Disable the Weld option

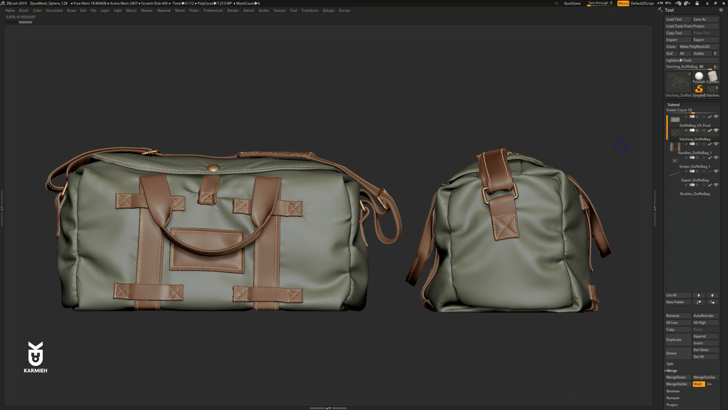(698, 384)
